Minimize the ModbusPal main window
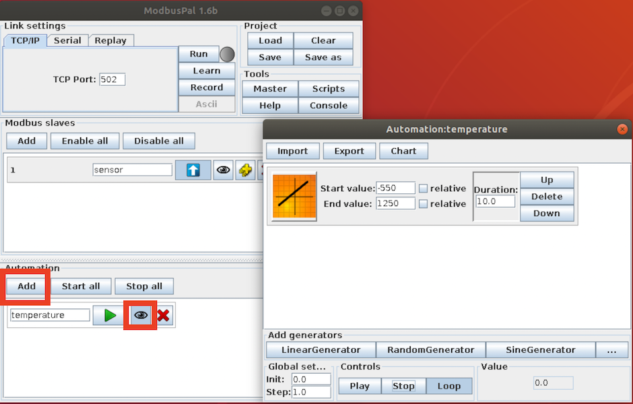633x404 pixels. pos(327,11)
